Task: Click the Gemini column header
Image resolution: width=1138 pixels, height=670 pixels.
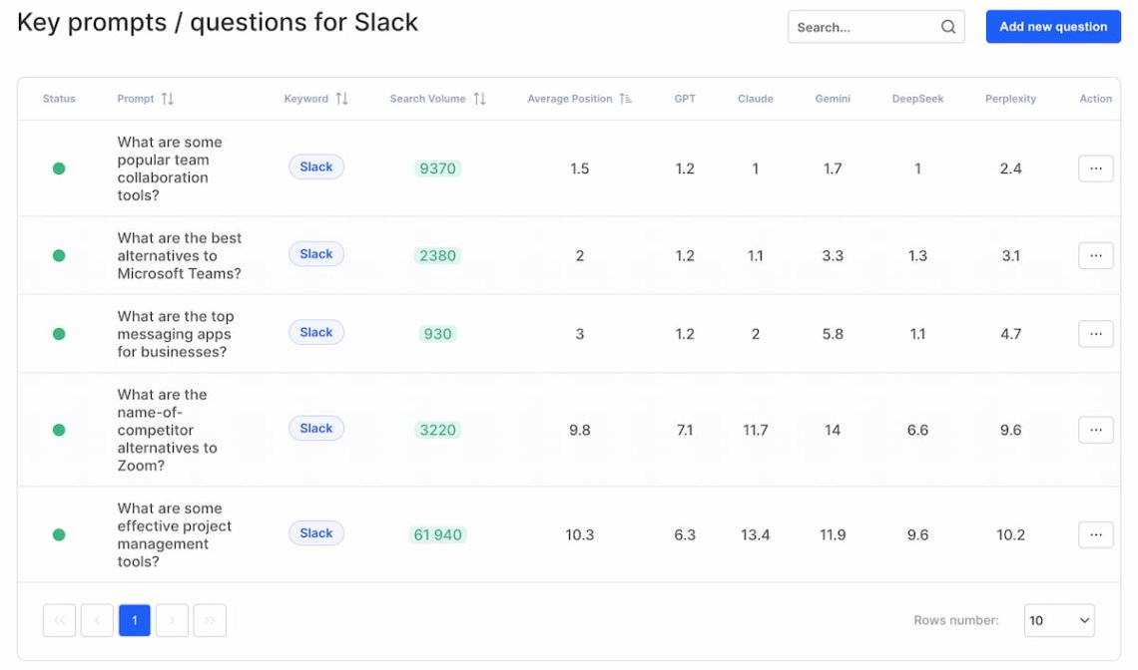Action: click(x=833, y=99)
